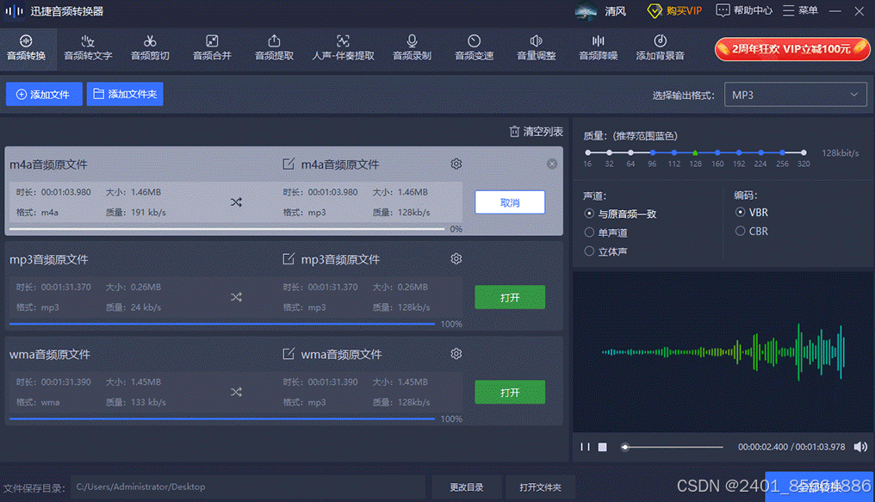Viewport: 875px width, 502px height.
Task: Select the 音频合并 audio merge tool
Action: 212,48
